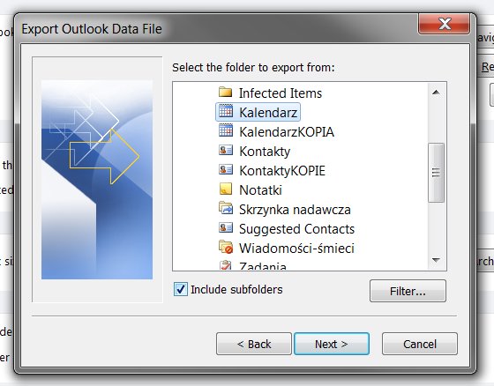Select the Skrzynka nadawcza outbox icon
Viewport: 494px width, 386px height.
pos(226,209)
